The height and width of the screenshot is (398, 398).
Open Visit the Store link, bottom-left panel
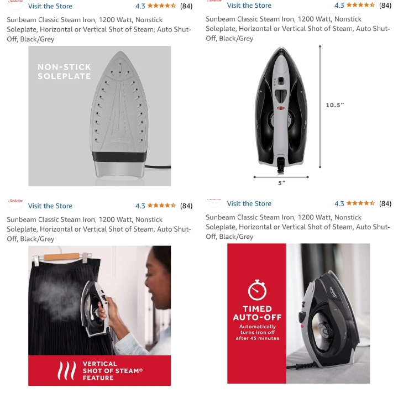pyautogui.click(x=50, y=206)
